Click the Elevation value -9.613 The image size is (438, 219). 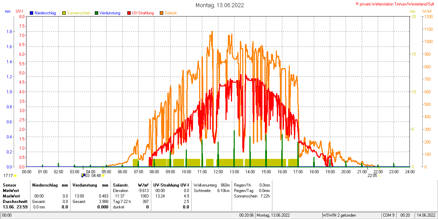click(x=143, y=190)
